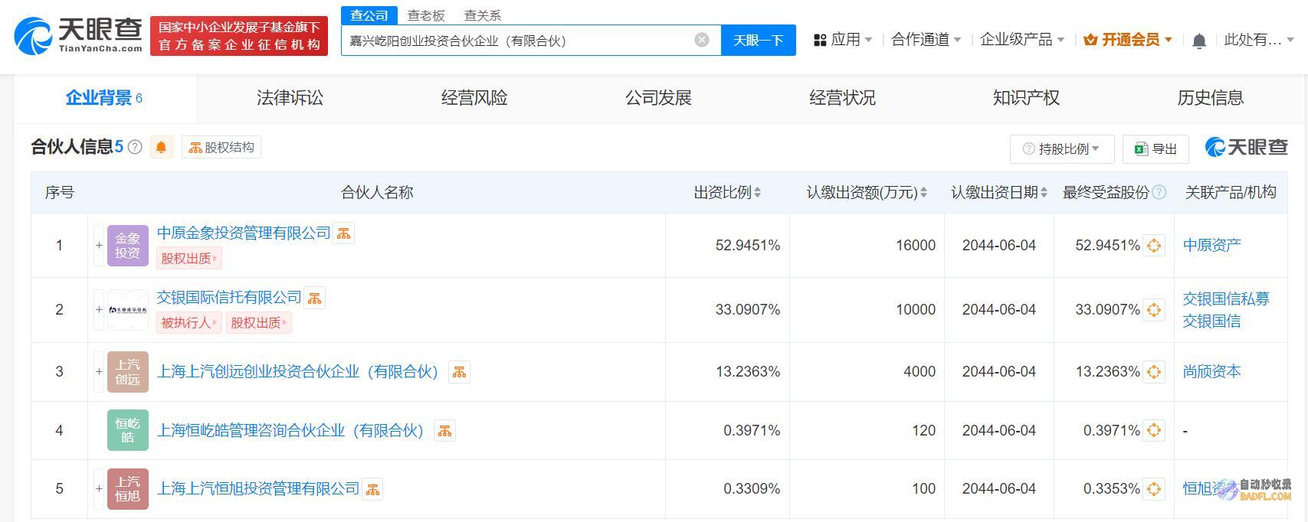
Task: Click the 交银国际信托 company logo thumbnail
Action: point(128,310)
